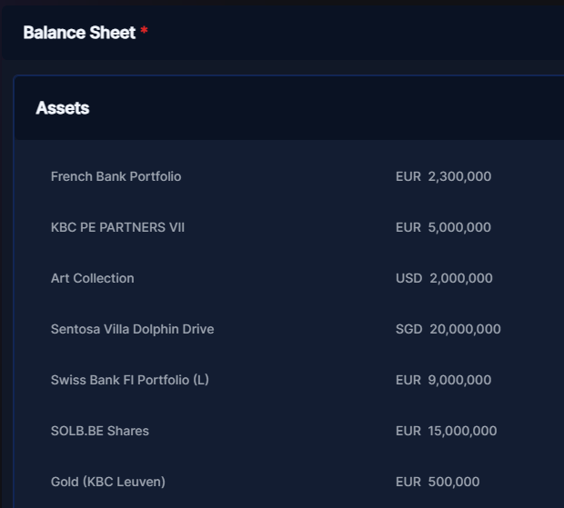
Task: Select the Art Collection asset
Action: (x=93, y=278)
